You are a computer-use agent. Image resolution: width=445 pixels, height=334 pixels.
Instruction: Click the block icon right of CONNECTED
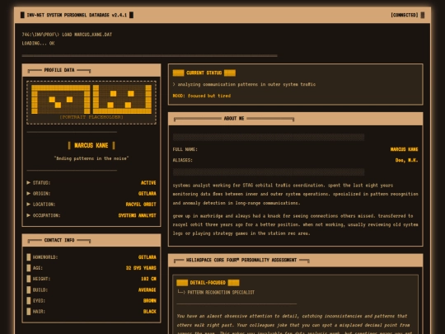pos(423,15)
